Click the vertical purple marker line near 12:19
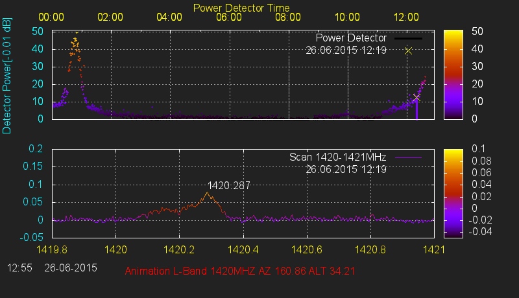The width and height of the screenshot is (519, 298). point(416,110)
